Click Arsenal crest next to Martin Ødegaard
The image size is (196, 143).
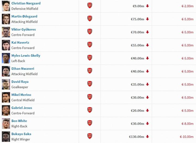pyautogui.click(x=90, y=19)
